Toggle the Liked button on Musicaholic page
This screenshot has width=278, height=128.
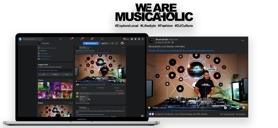point(104,43)
